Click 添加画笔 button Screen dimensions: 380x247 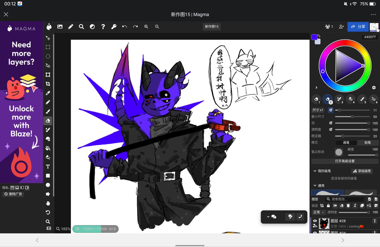[362, 171]
